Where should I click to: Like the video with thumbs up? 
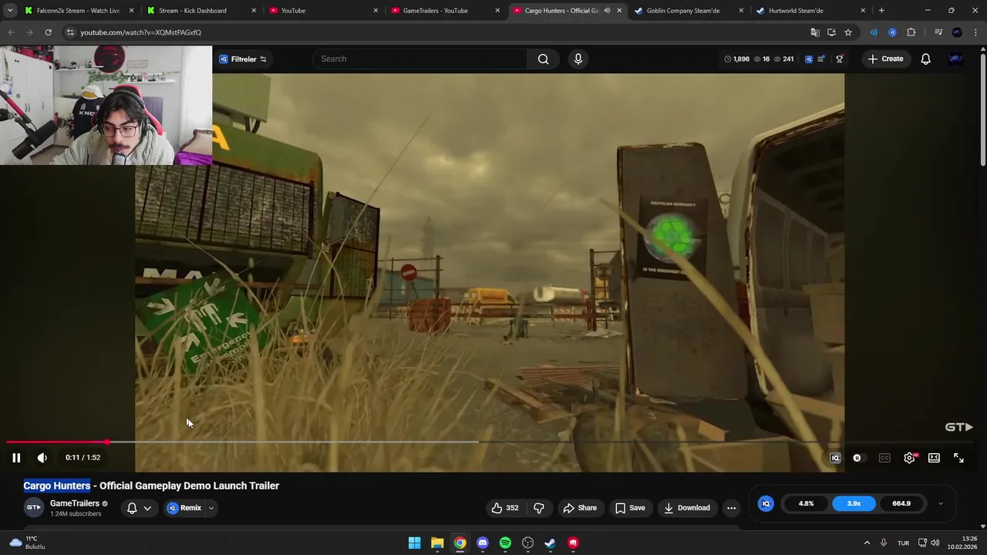pyautogui.click(x=505, y=508)
